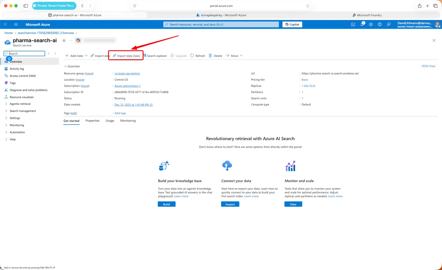Click the Refresh toolbar command

click(x=198, y=56)
